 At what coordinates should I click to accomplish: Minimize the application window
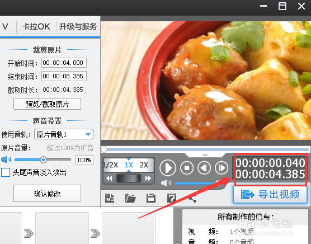click(x=263, y=6)
